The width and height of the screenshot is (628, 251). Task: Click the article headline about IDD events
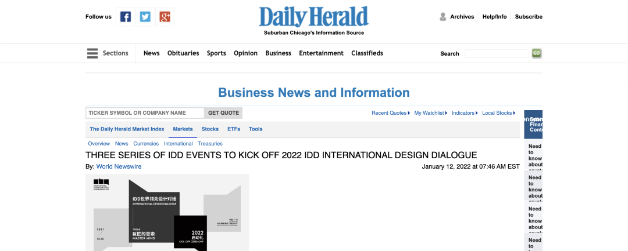coord(281,155)
